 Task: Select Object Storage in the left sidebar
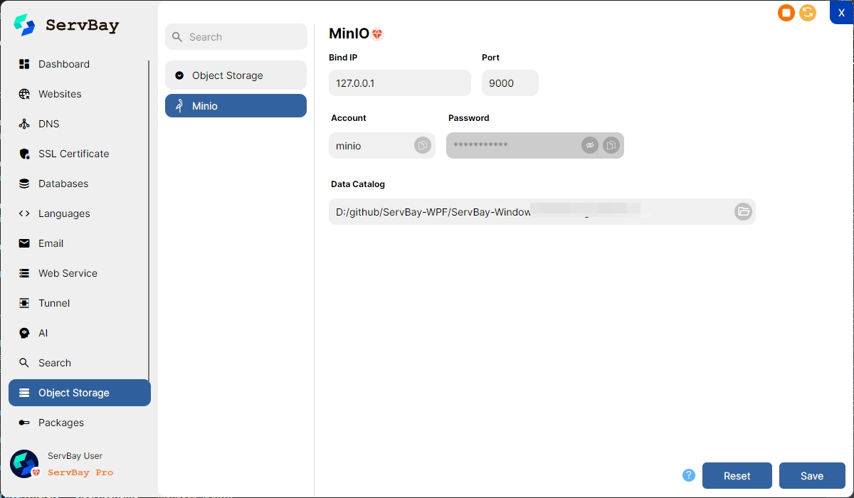(x=80, y=393)
